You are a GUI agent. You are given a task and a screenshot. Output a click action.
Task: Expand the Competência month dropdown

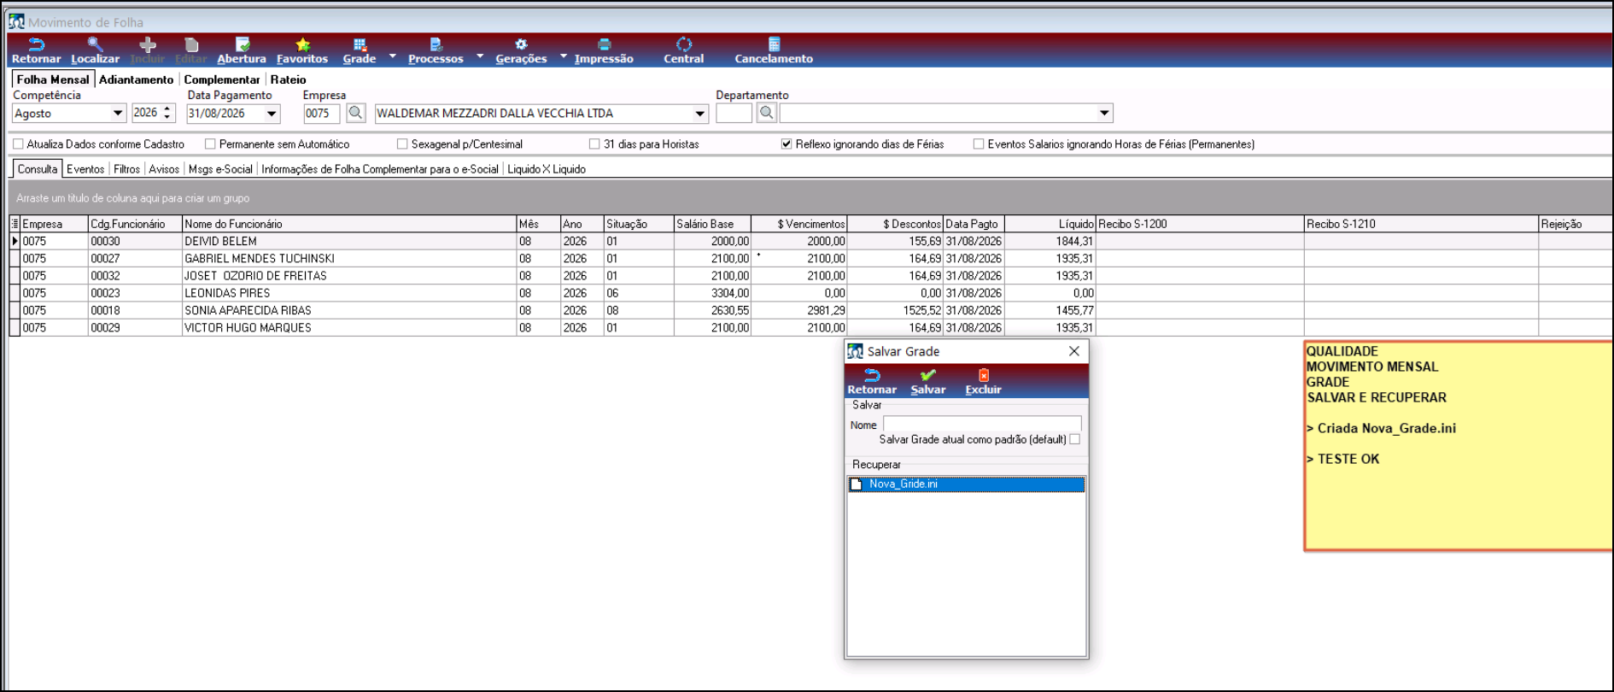click(x=118, y=114)
